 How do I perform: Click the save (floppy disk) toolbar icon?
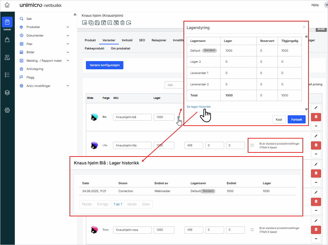point(97,23)
